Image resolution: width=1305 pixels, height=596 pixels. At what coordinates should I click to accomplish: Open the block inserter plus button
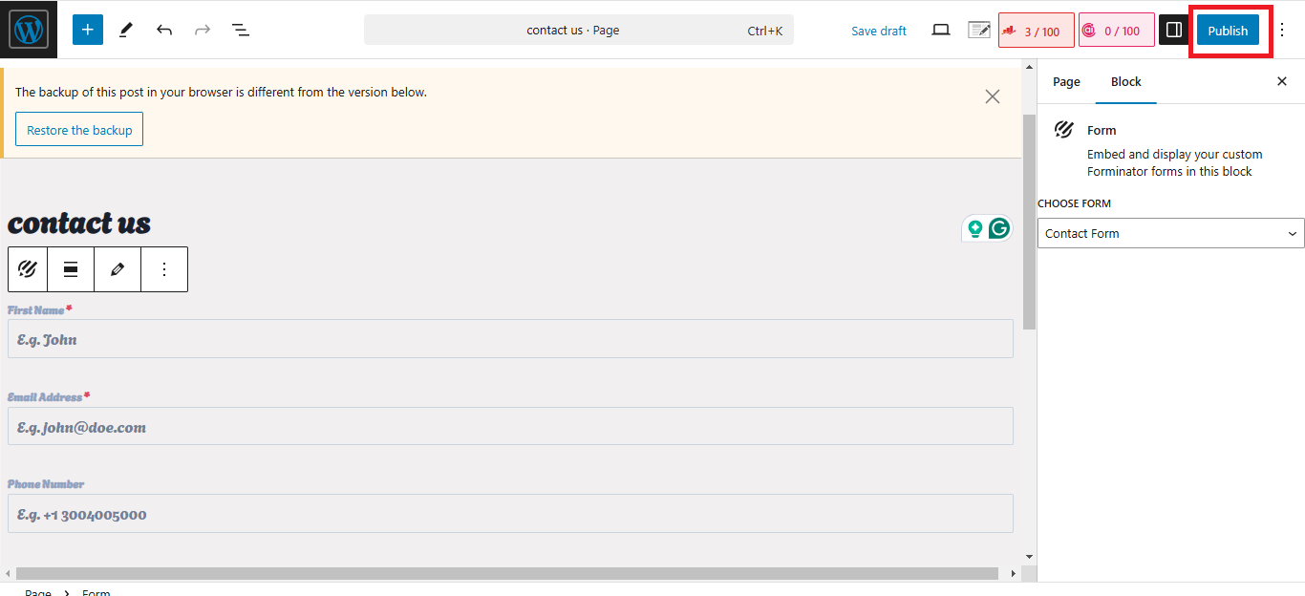(87, 30)
